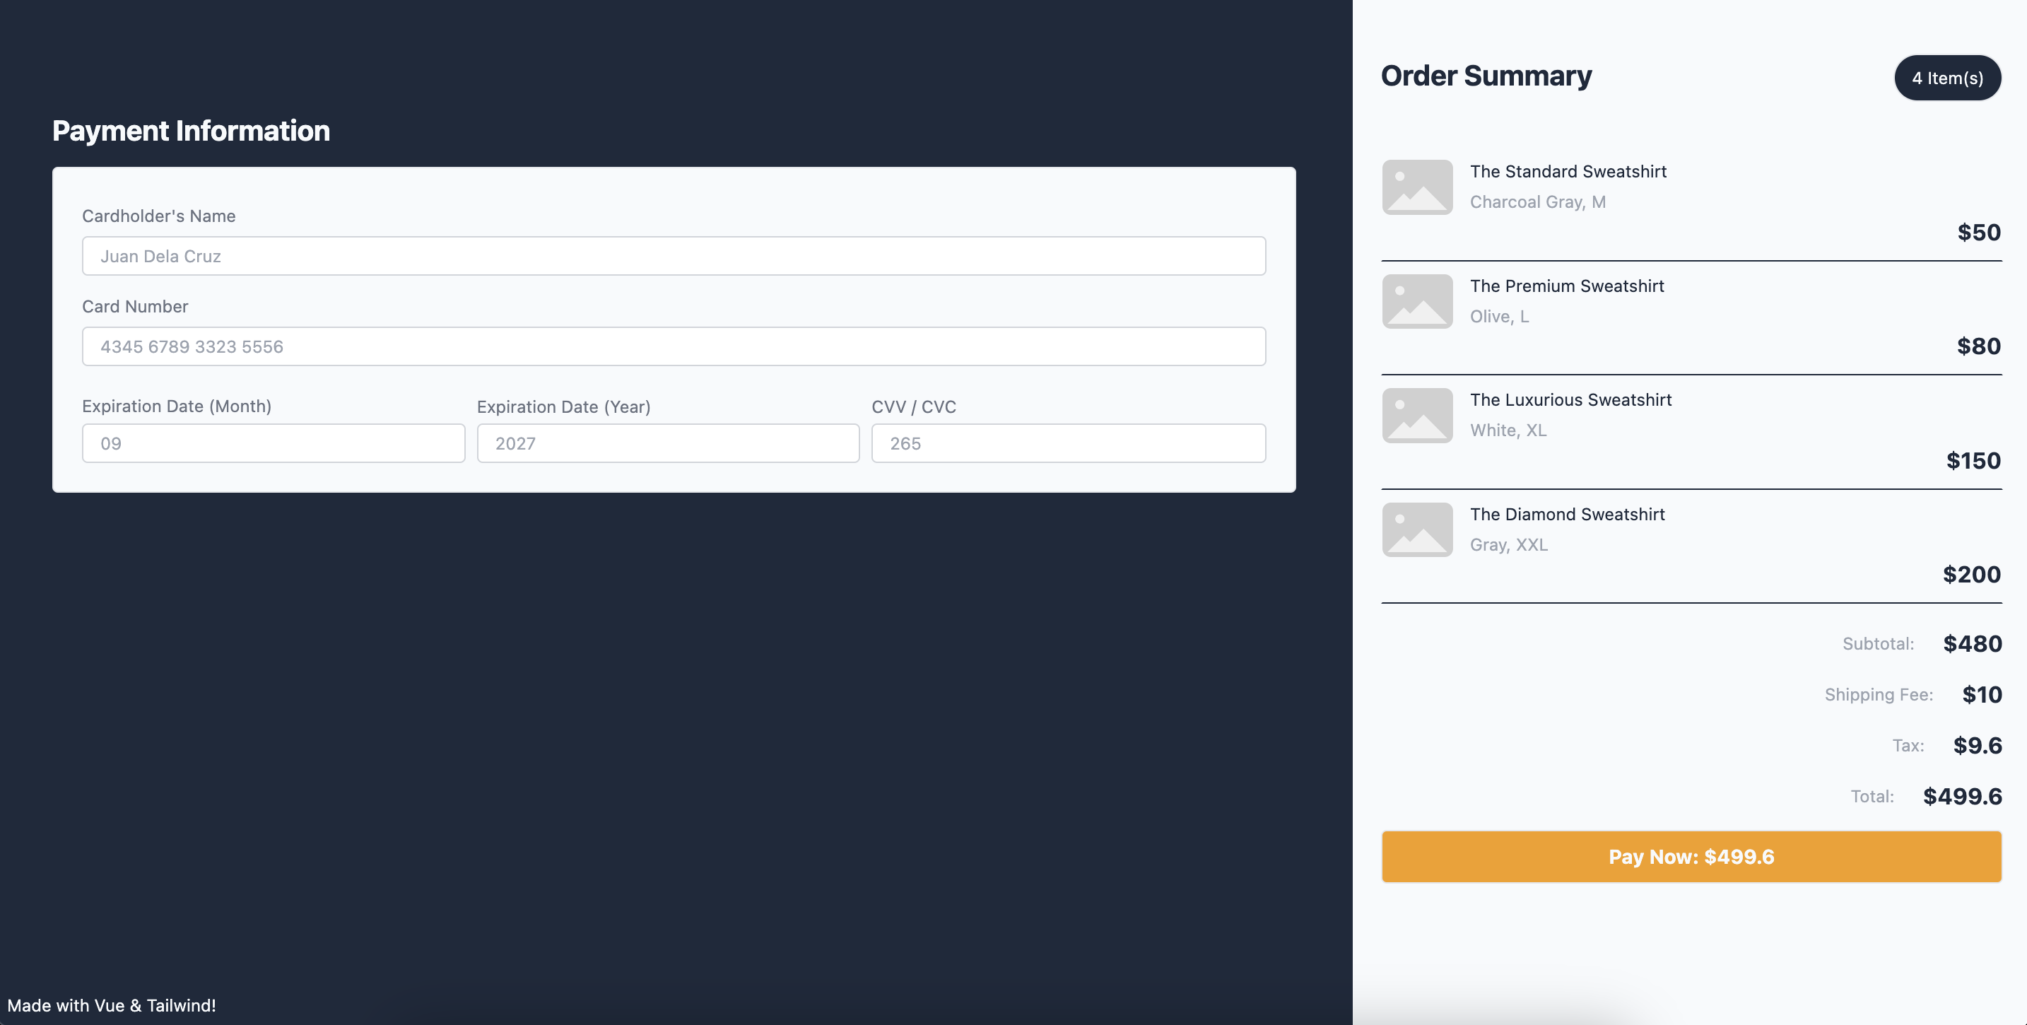Click The Diamond Sweatshirt product image
Viewport: 2027px width, 1025px height.
1416,529
